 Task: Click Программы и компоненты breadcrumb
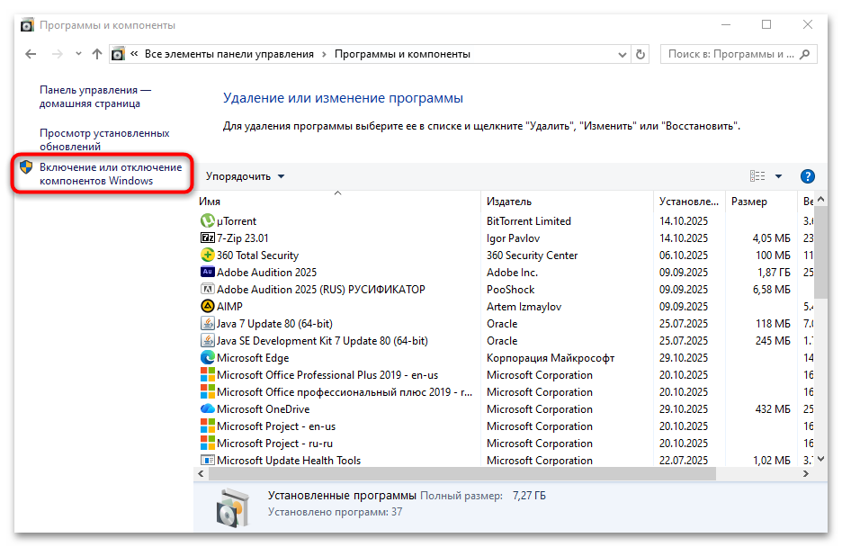tap(402, 54)
